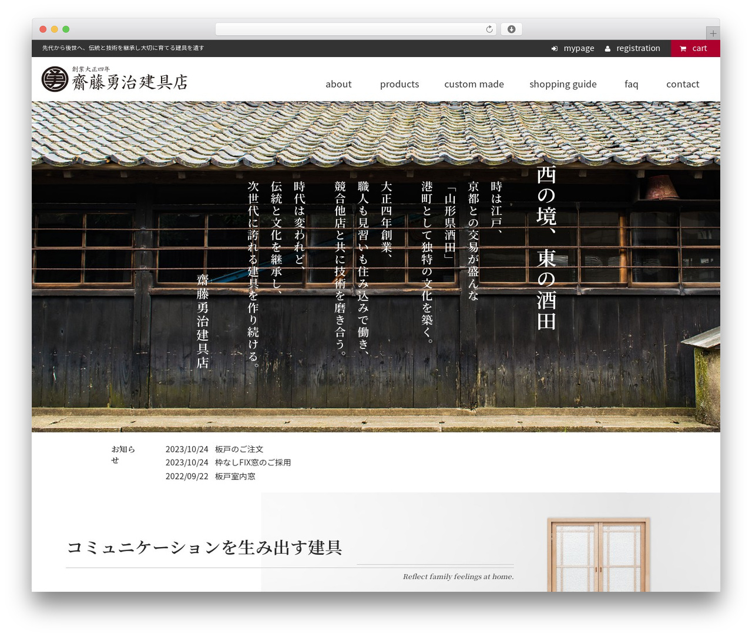Open a new tab with the plus icon
Viewport: 752px width, 637px height.
713,33
